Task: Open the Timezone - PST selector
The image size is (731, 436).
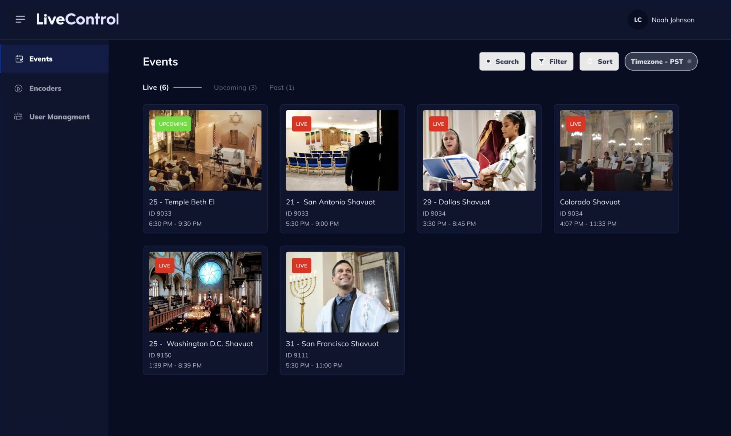Action: coord(661,62)
